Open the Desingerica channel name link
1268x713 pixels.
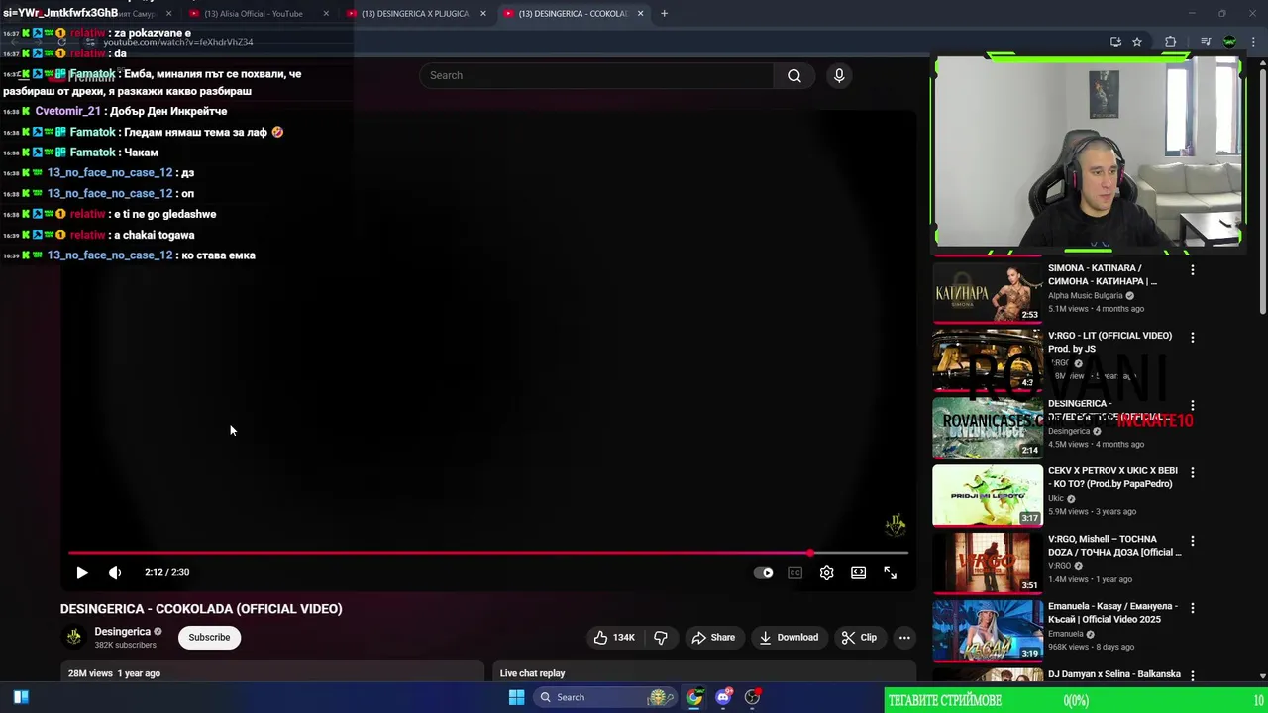tap(123, 631)
